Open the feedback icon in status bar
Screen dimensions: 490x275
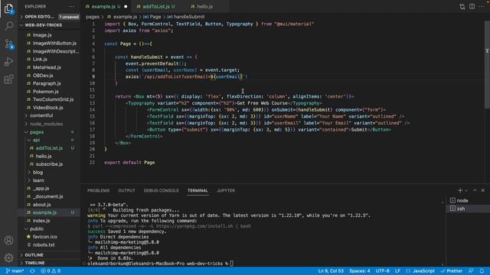[x=471, y=271]
